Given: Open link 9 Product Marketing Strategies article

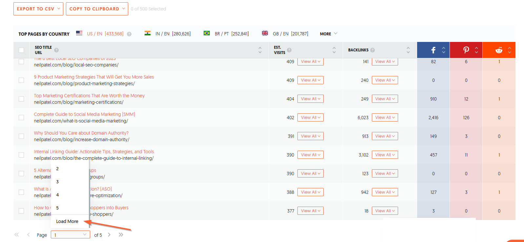Looking at the screenshot, I should point(94,77).
